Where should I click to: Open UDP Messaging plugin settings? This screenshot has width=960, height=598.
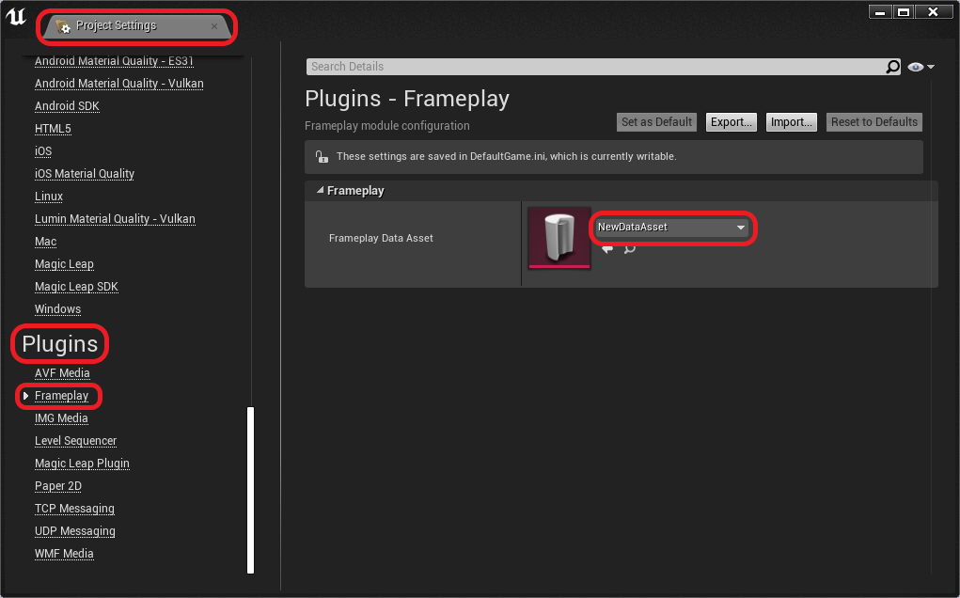pos(74,531)
